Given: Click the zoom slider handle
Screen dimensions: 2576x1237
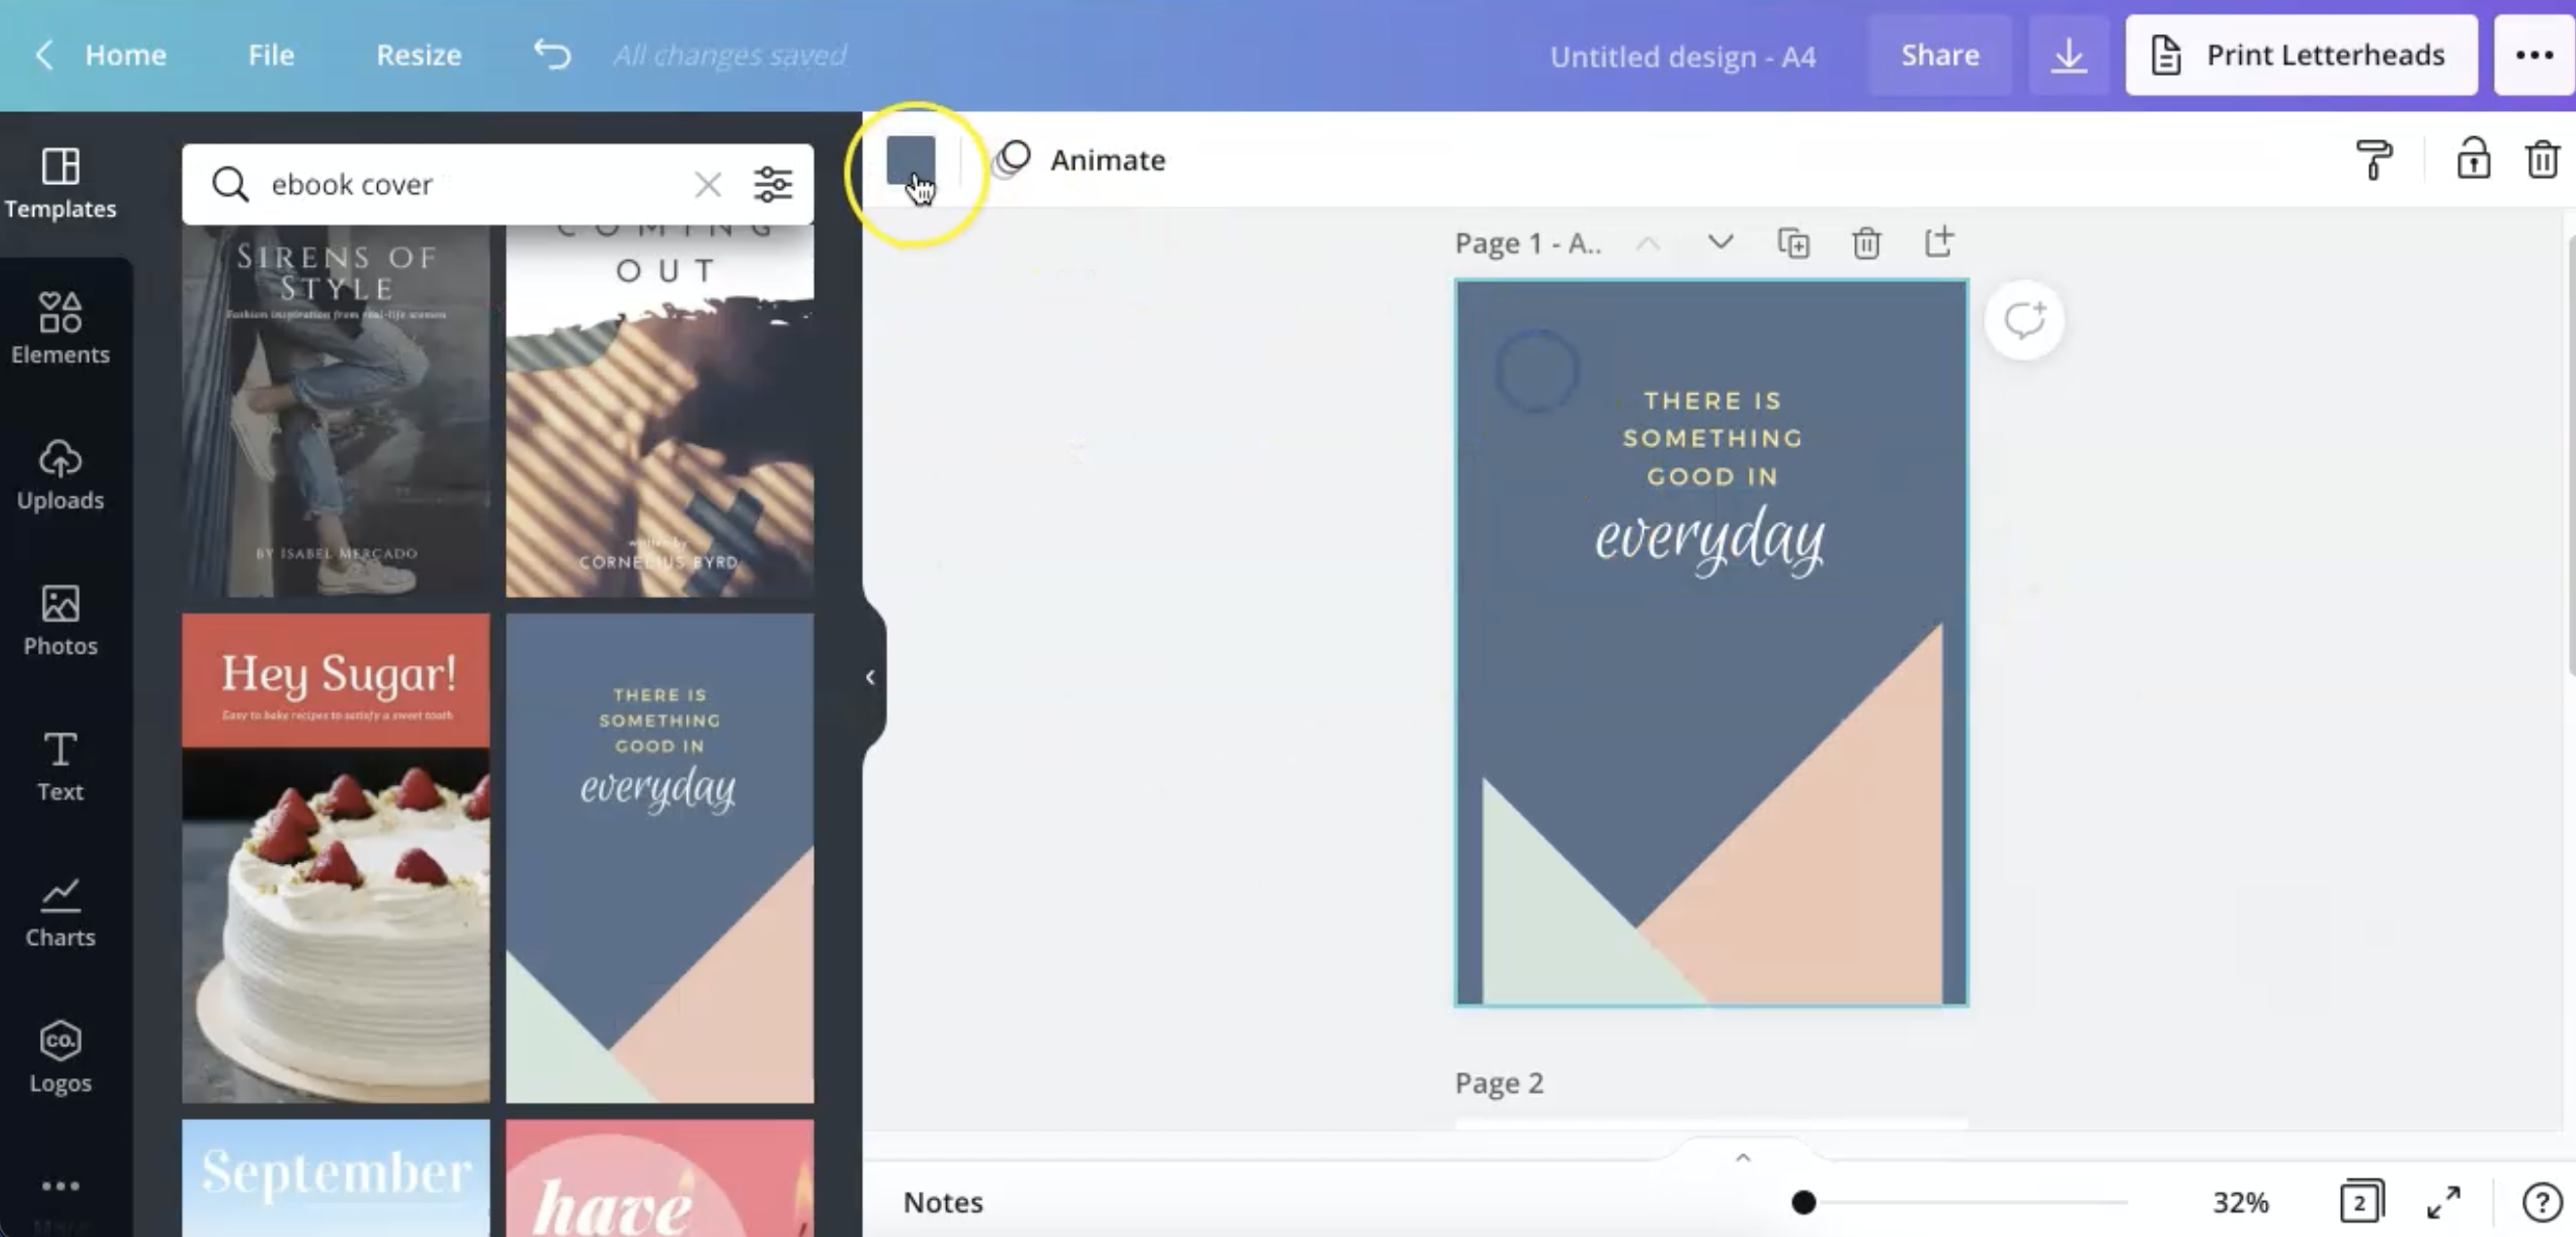Looking at the screenshot, I should click(x=1803, y=1202).
